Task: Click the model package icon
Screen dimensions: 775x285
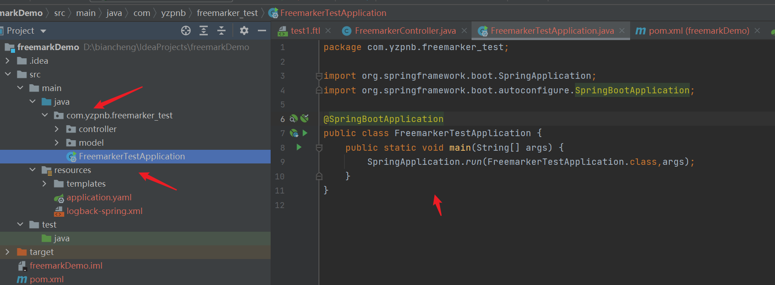Action: (71, 142)
